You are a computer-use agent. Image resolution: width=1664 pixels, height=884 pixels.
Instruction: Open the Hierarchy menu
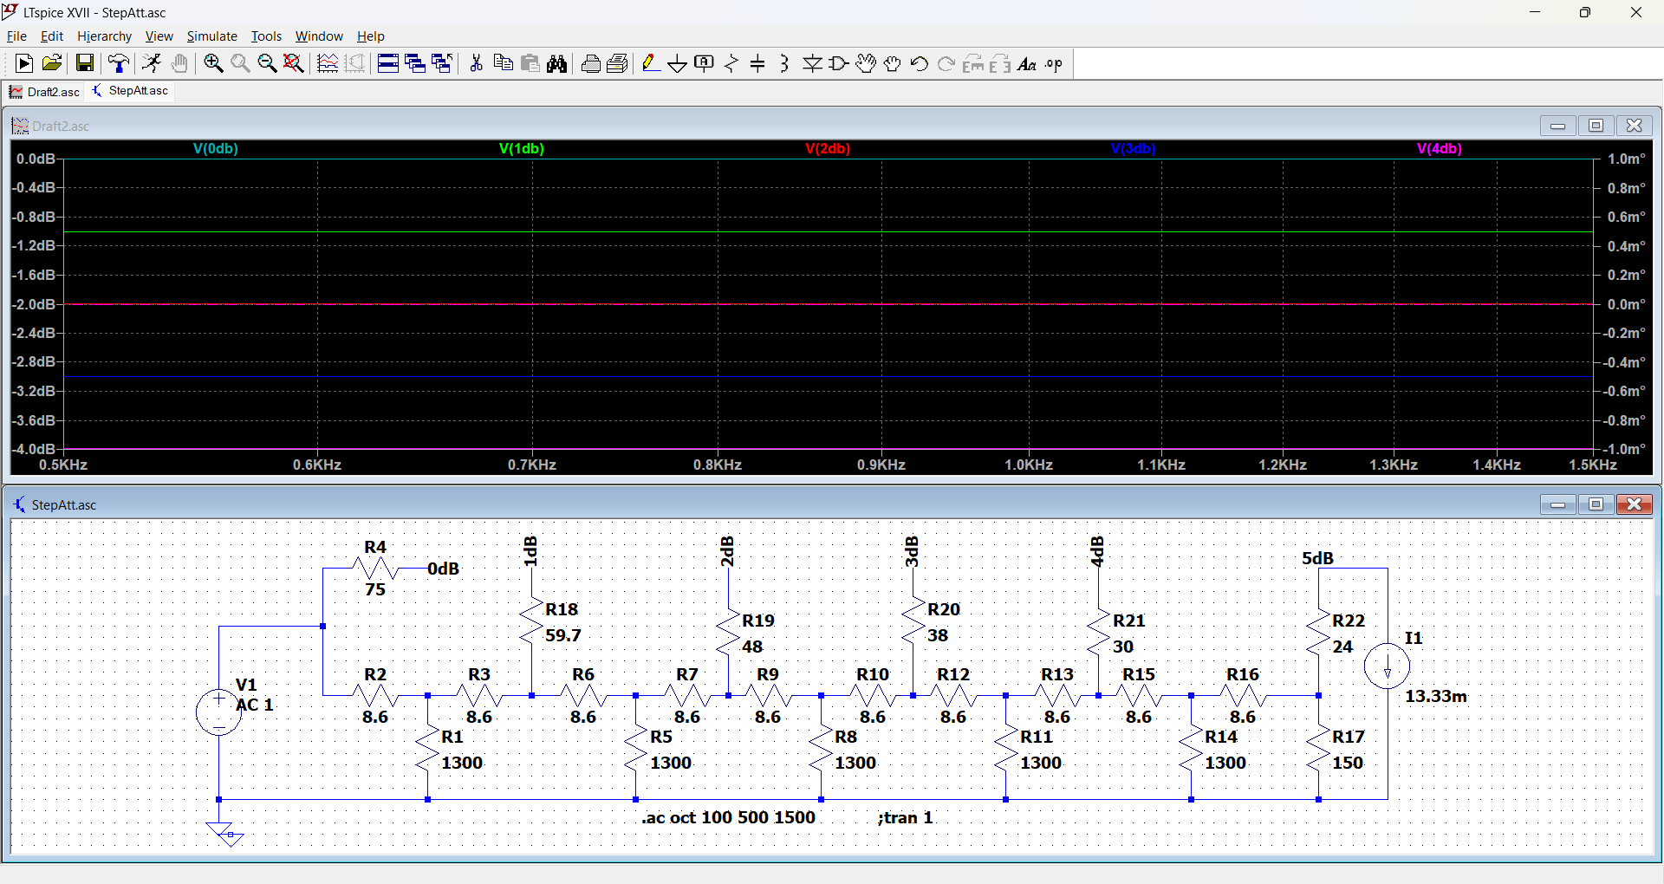pos(104,36)
